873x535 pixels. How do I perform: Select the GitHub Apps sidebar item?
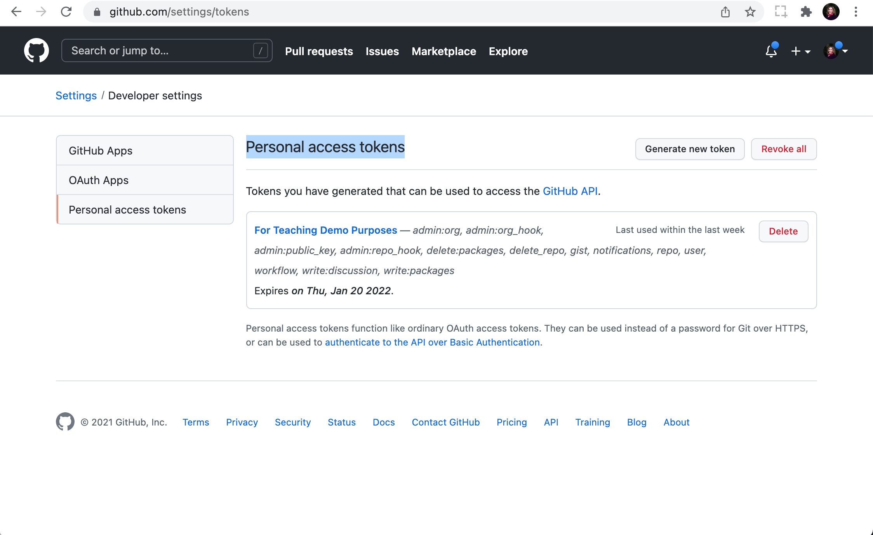click(x=100, y=151)
